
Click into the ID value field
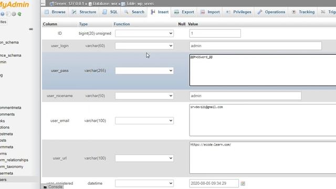[215, 34]
